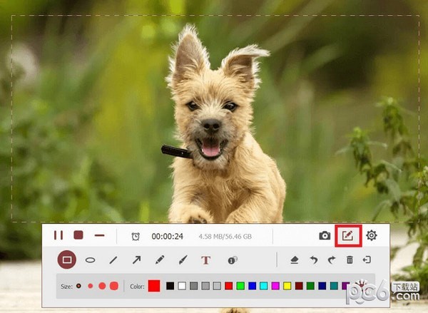Choose the second smallest pen size
The width and height of the screenshot is (428, 313).
click(91, 286)
